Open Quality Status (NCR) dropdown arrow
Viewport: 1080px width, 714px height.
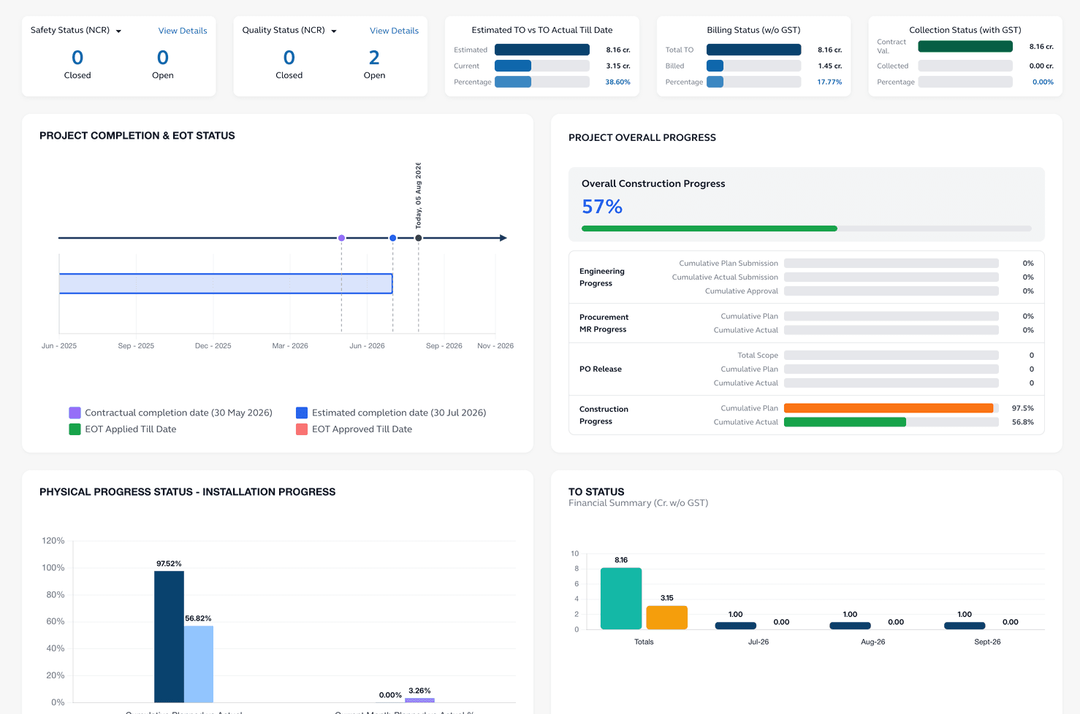click(334, 31)
